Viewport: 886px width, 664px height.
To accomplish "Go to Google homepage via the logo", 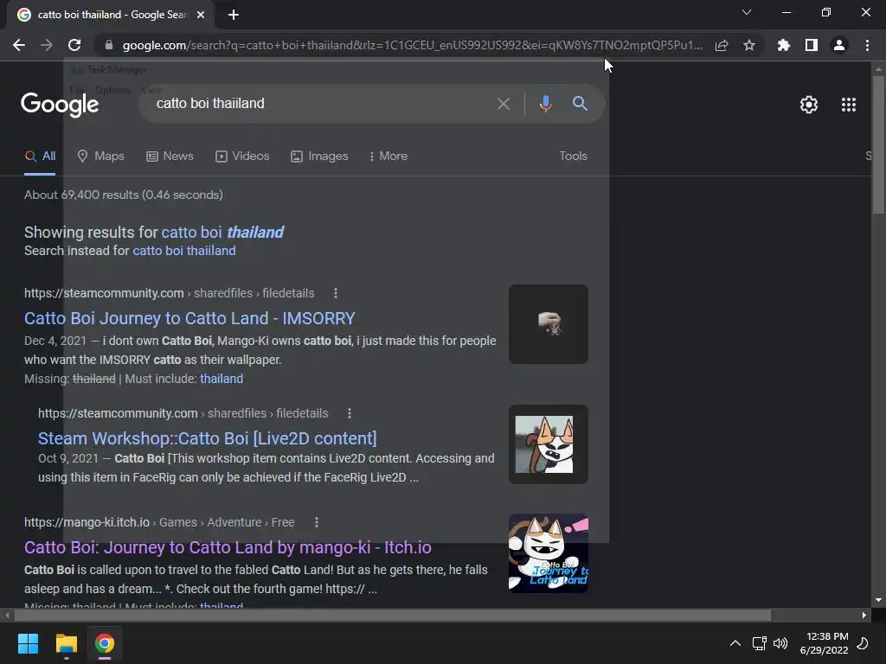I will click(x=60, y=105).
